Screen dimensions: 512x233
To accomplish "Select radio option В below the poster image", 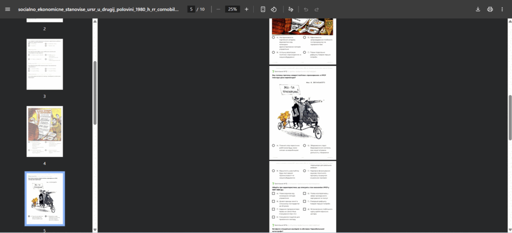I will coord(273,52).
